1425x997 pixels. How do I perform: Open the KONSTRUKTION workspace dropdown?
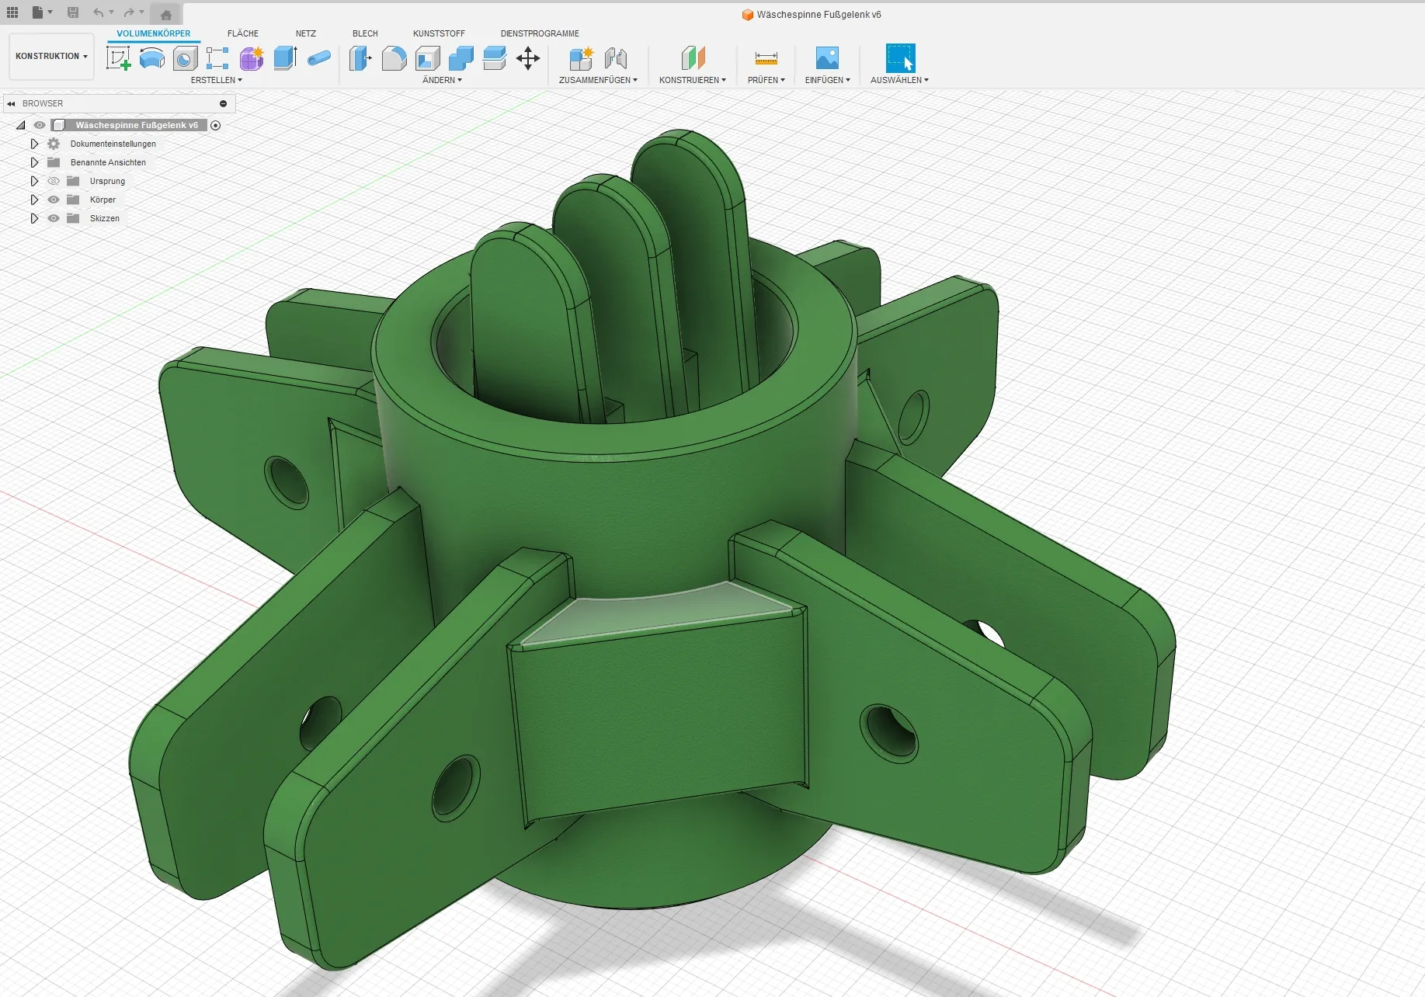point(51,56)
